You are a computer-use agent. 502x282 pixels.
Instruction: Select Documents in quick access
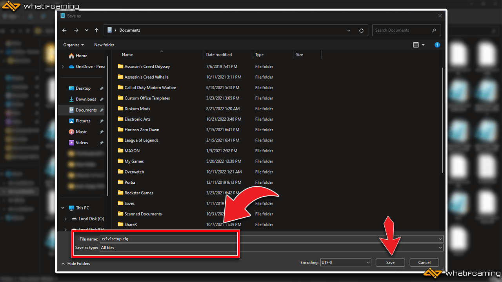(86, 110)
